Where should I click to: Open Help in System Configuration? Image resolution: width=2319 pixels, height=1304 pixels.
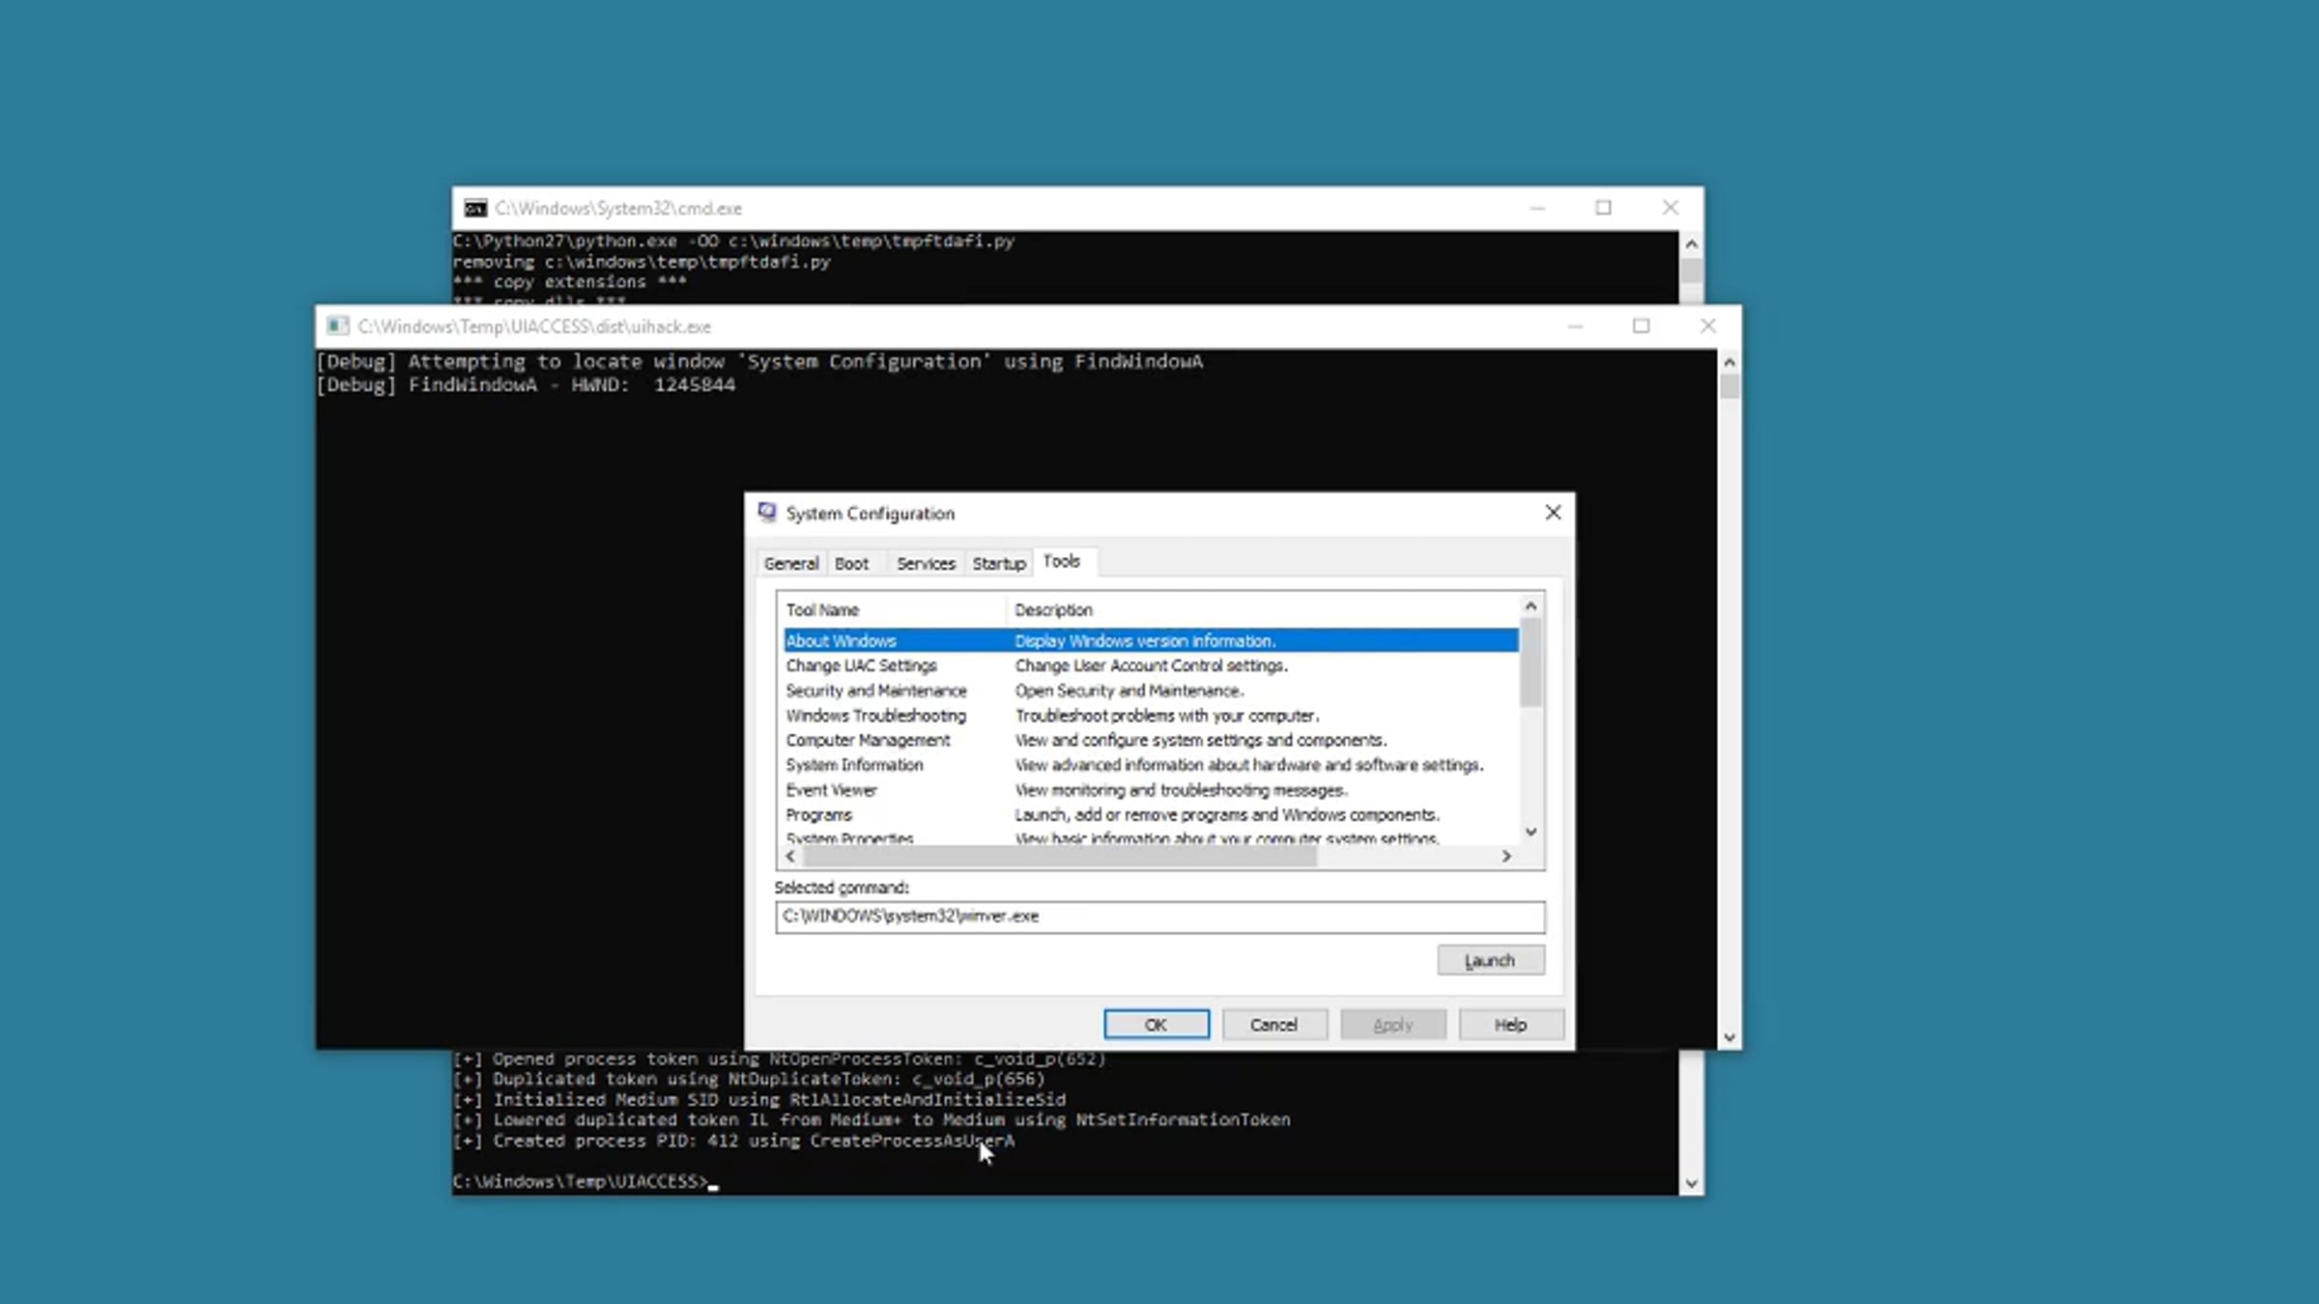tap(1511, 1024)
